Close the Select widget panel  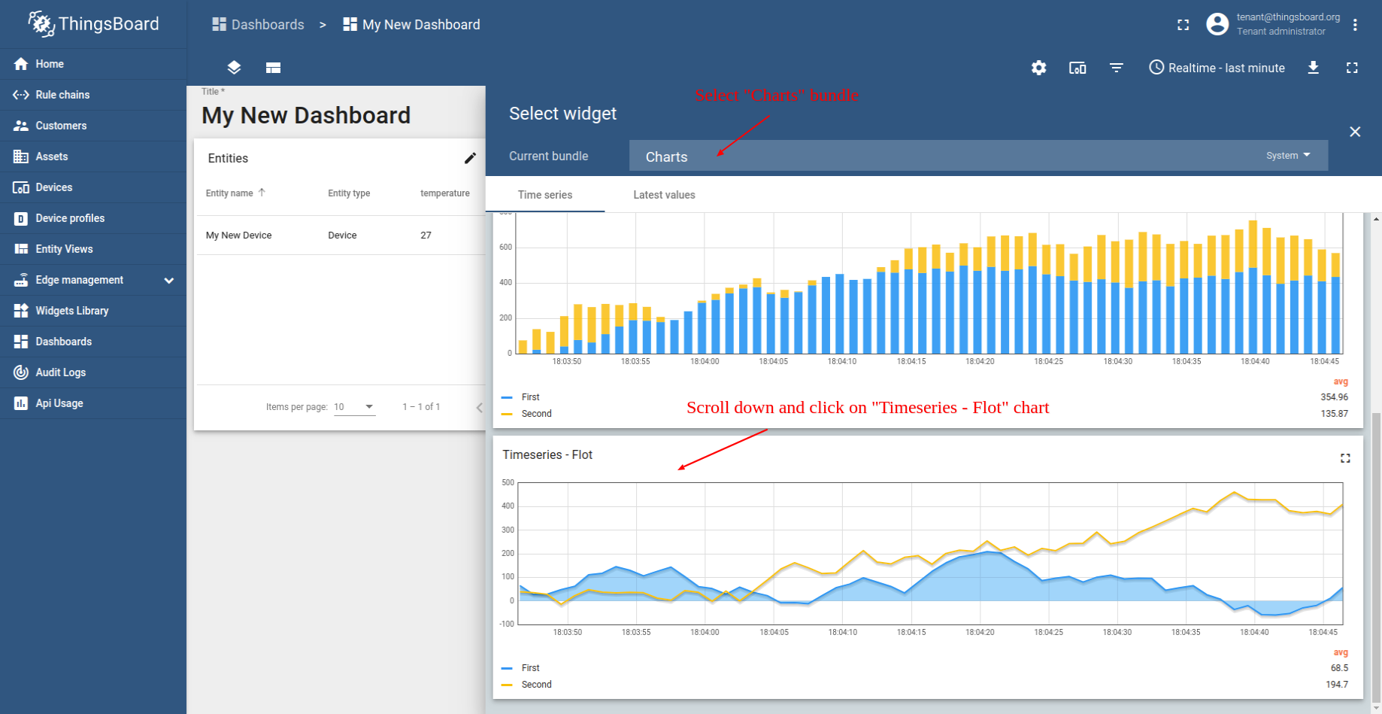point(1355,132)
